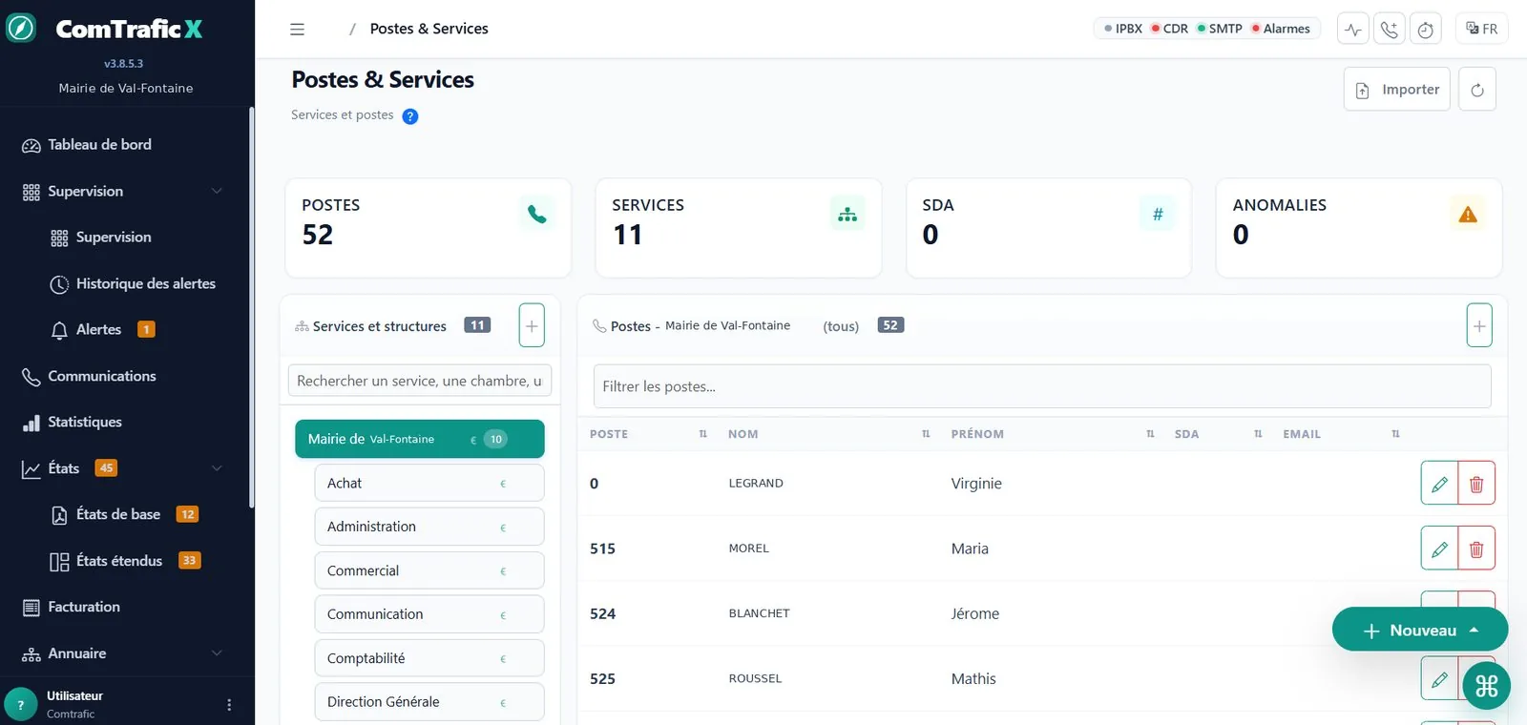Viewport: 1527px width, 725px height.
Task: Expand the Annuaire menu chevron
Action: 217,653
